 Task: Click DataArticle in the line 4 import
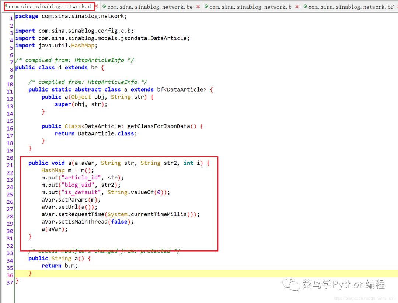(168, 38)
